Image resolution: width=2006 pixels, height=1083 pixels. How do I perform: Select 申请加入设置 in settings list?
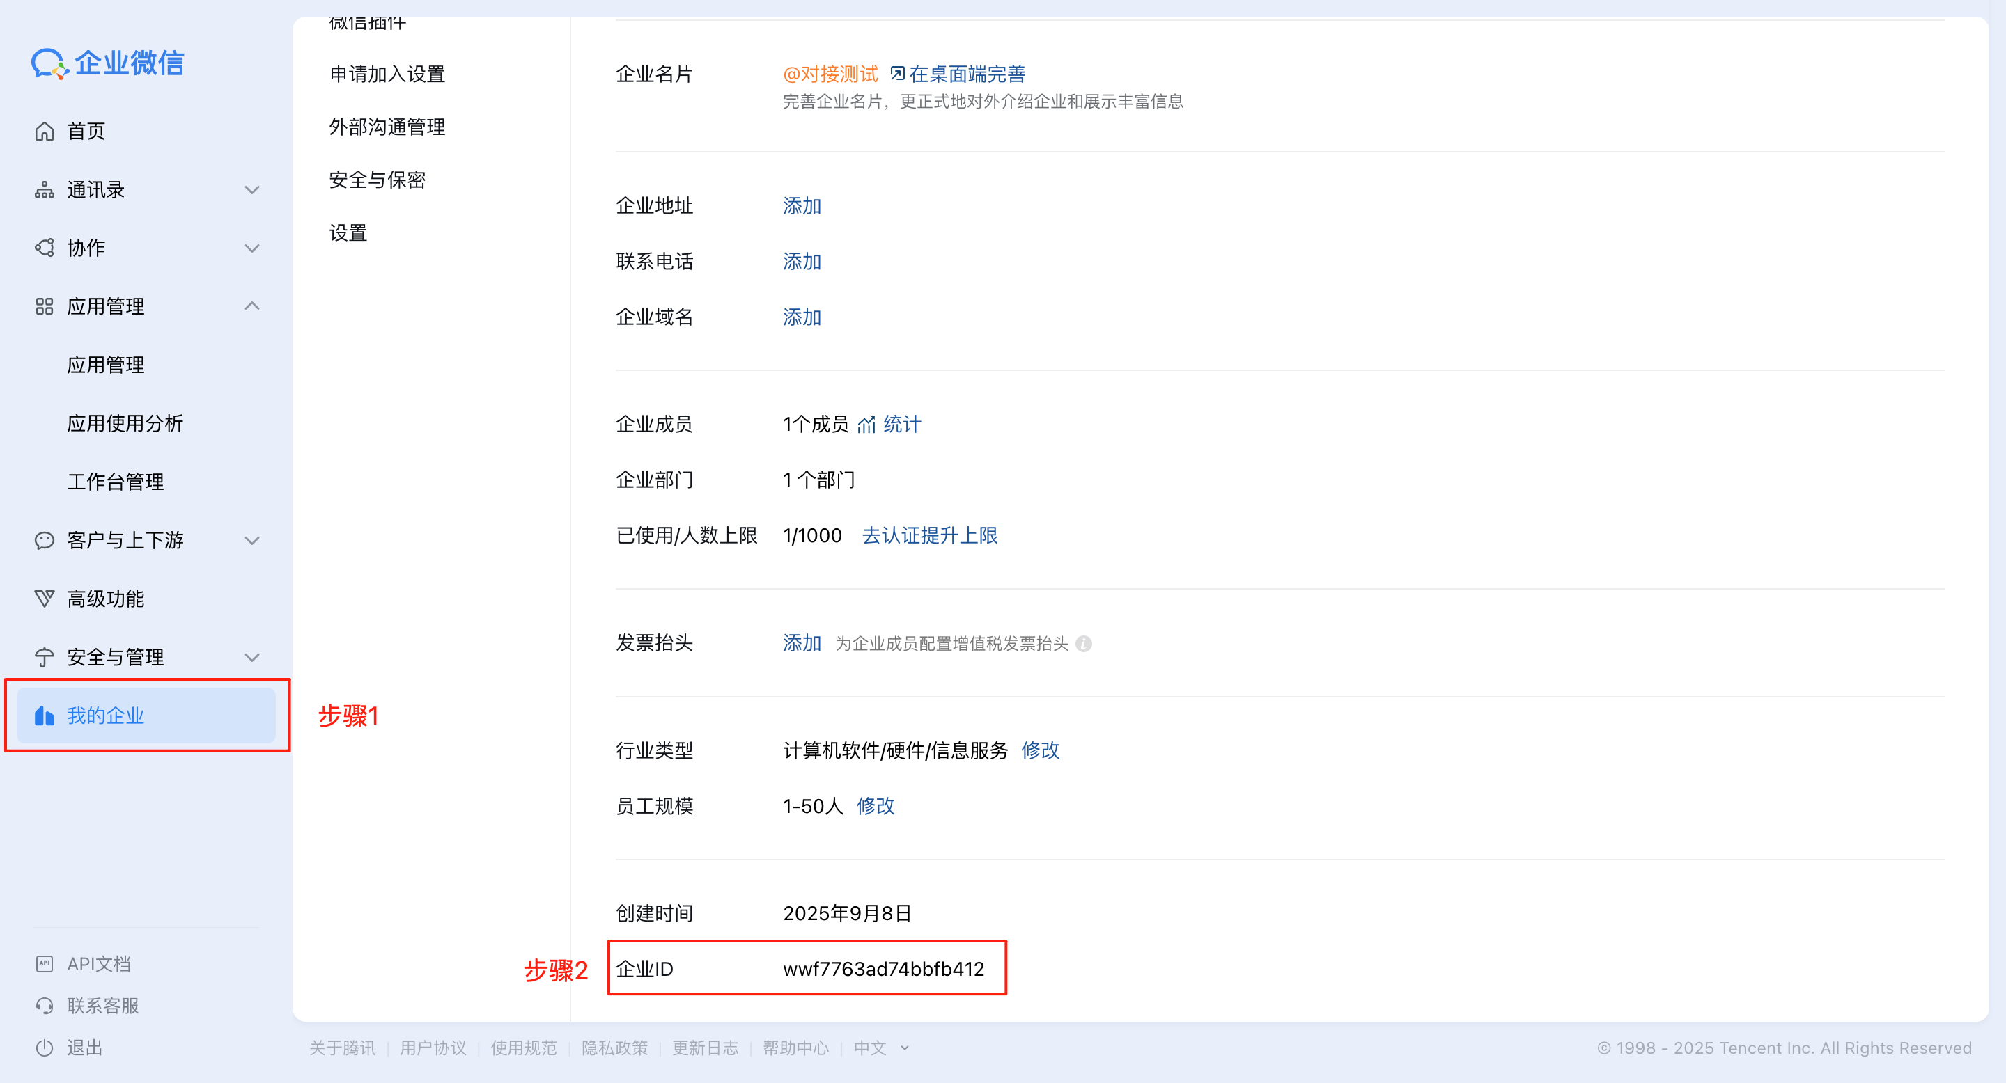(387, 74)
